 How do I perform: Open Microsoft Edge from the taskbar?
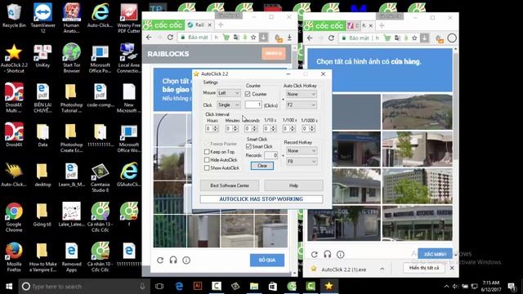point(179,287)
